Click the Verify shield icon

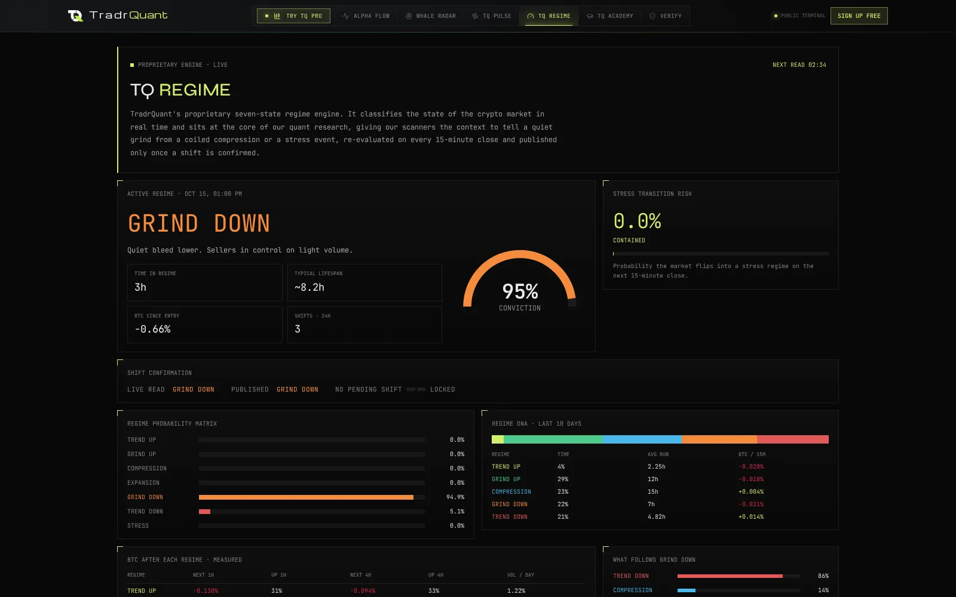coord(652,16)
